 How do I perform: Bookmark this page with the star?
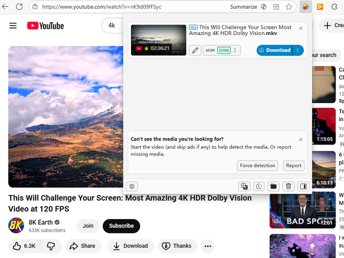(289, 7)
